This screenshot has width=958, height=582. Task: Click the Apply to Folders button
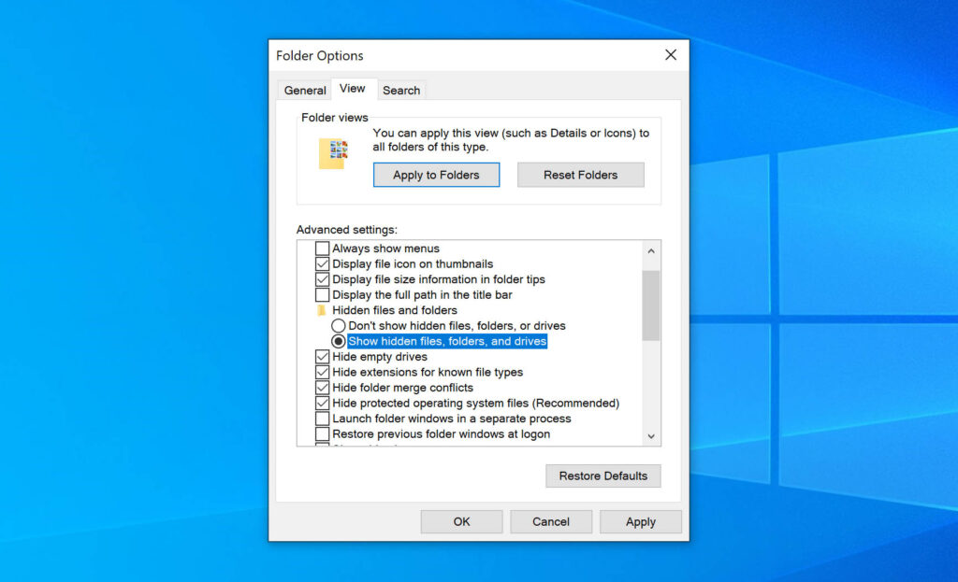tap(436, 175)
